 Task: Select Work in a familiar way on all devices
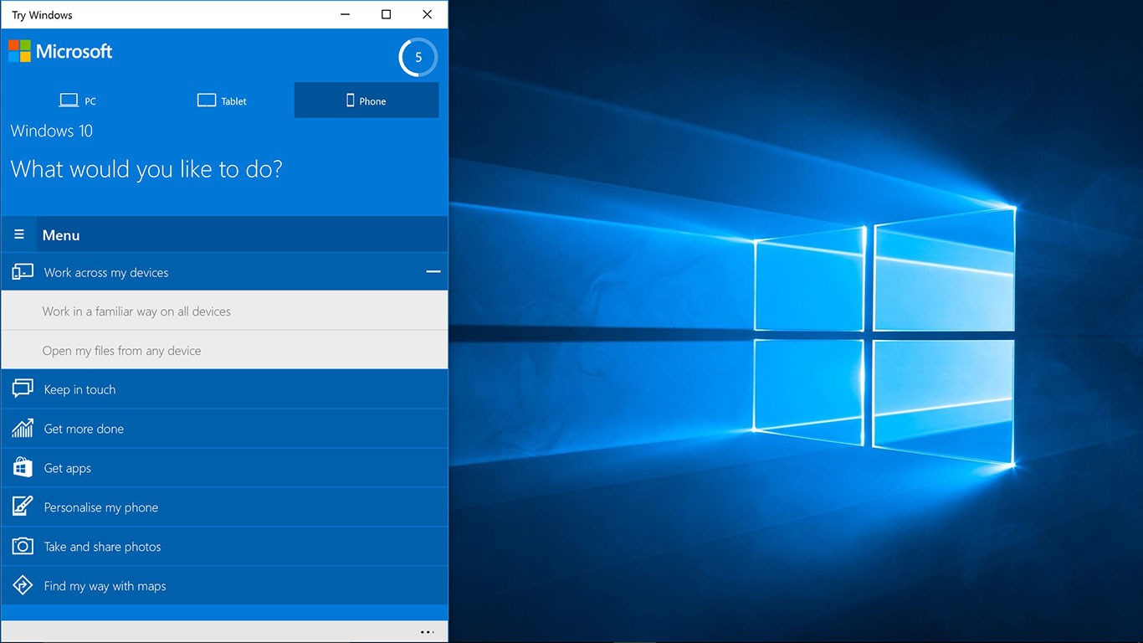pos(136,311)
